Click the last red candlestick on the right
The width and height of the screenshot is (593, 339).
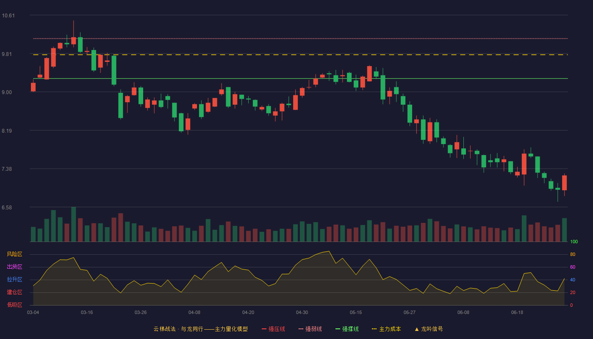click(x=564, y=183)
